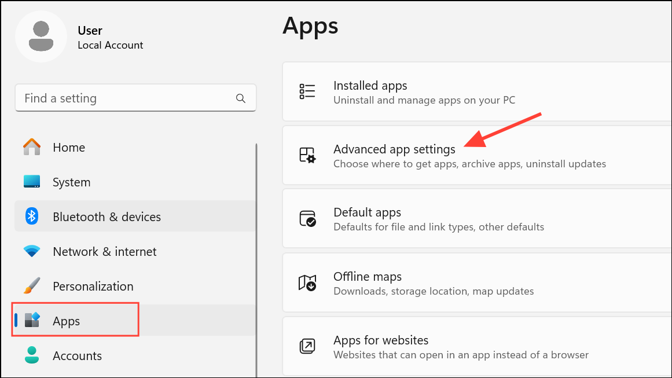This screenshot has width=672, height=378.
Task: Focus the Find a setting search box
Action: click(135, 98)
